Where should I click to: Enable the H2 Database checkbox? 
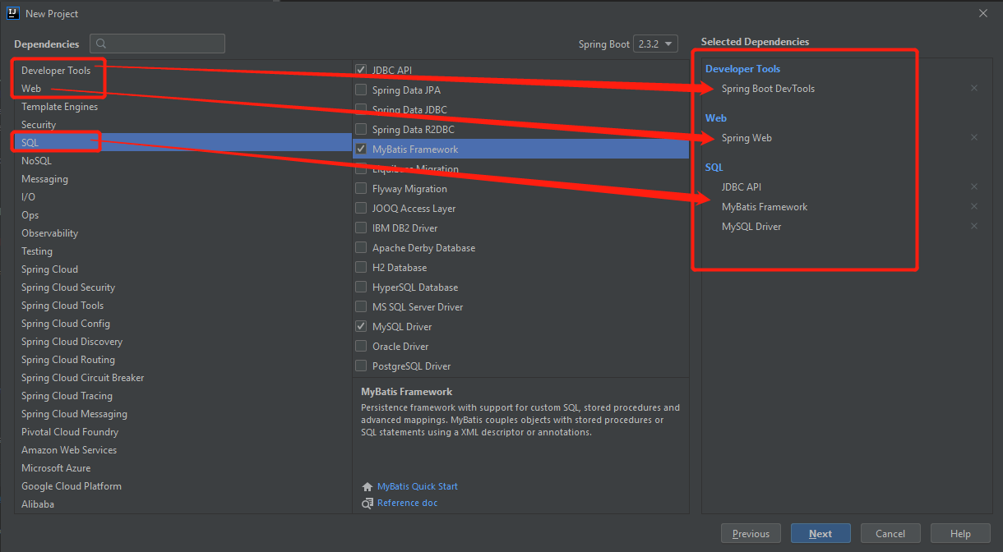(361, 267)
